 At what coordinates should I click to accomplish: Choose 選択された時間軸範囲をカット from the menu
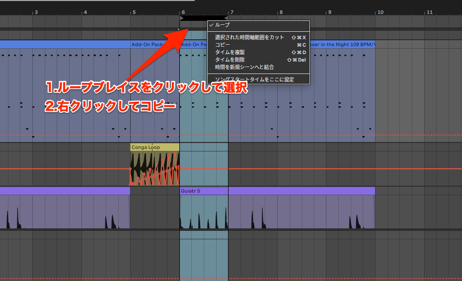click(x=249, y=37)
